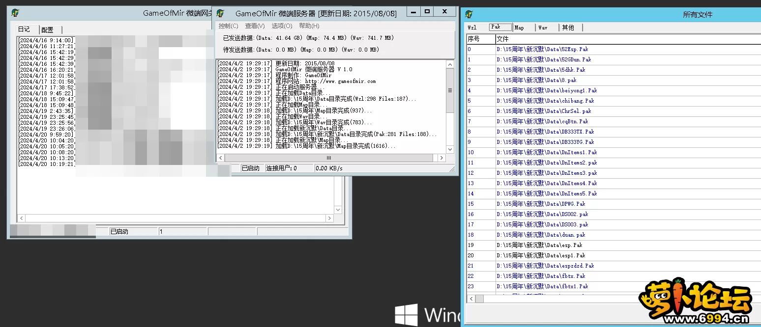The width and height of the screenshot is (761, 327).
Task: Select file row DB333YG.Pak
Action: pyautogui.click(x=614, y=142)
